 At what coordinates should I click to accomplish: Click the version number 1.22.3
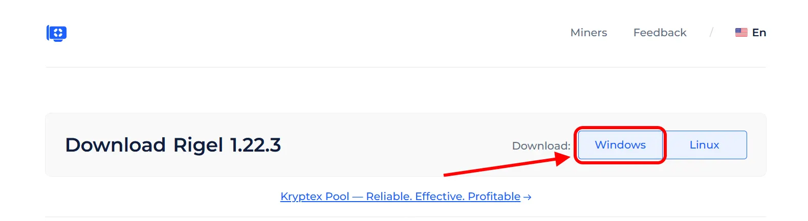(x=255, y=145)
